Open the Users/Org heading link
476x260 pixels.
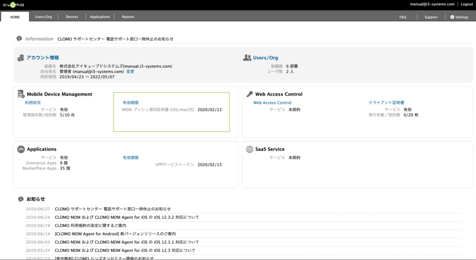pos(265,58)
